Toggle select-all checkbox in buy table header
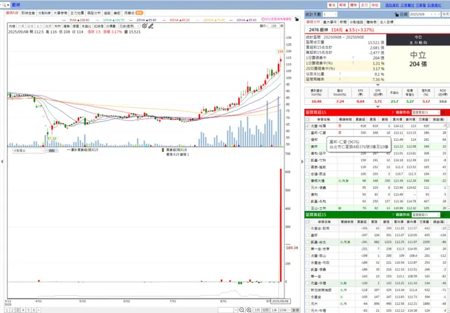 (307, 119)
